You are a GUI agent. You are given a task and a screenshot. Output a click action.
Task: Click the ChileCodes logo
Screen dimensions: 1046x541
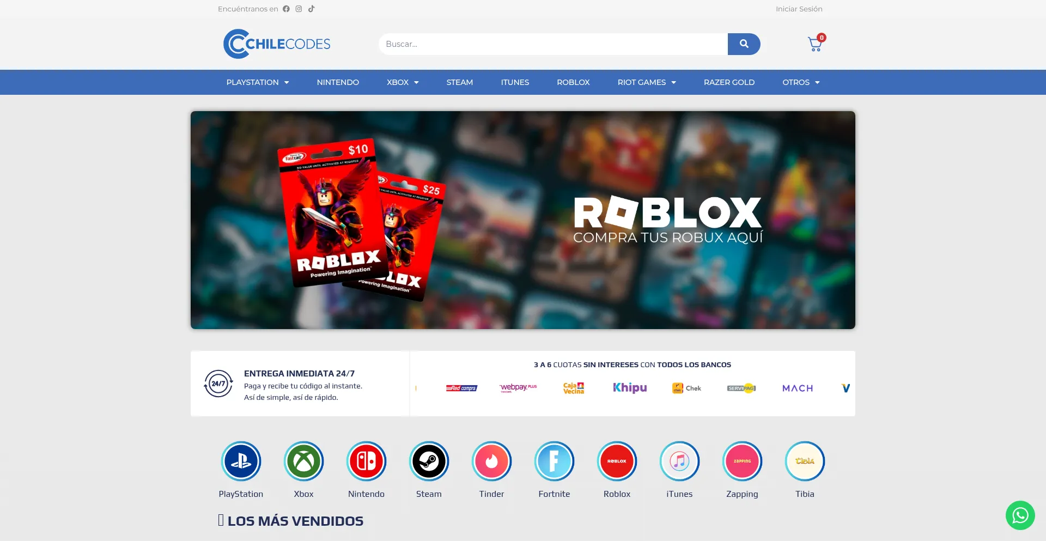277,44
